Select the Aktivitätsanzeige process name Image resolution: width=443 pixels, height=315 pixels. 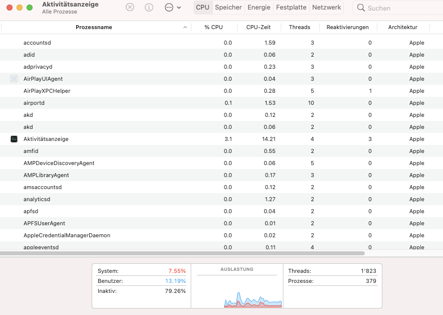(x=46, y=139)
